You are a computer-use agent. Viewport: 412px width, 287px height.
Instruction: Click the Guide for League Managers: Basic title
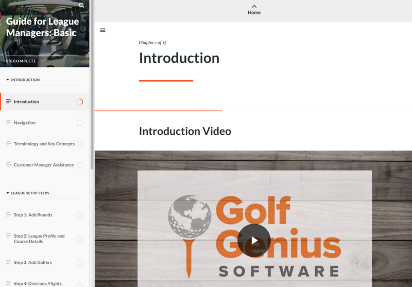42,27
